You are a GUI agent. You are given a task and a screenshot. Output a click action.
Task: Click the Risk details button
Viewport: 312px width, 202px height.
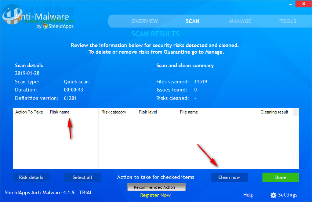point(31,177)
